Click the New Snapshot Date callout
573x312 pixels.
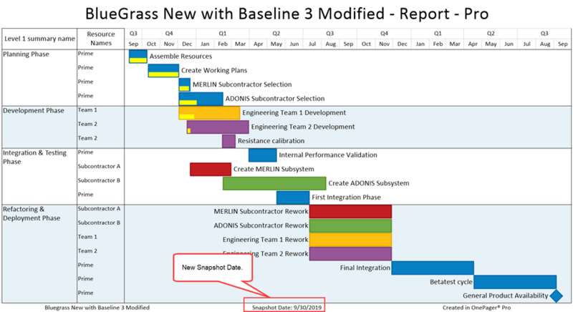pyautogui.click(x=213, y=268)
